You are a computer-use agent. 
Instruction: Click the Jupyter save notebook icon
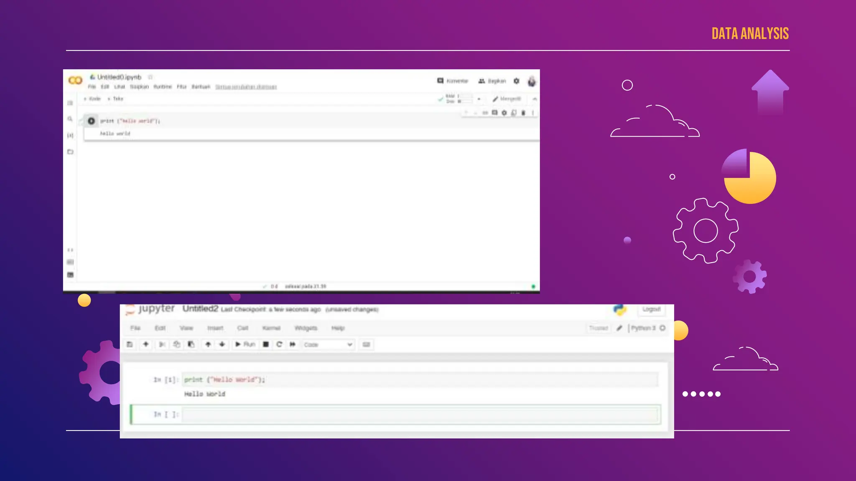[130, 344]
